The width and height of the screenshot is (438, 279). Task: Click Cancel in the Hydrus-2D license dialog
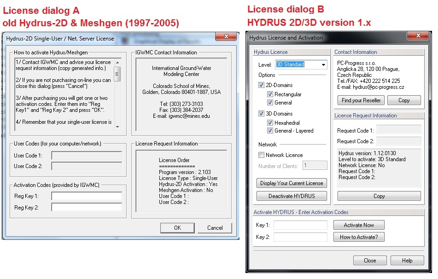[x=215, y=228]
